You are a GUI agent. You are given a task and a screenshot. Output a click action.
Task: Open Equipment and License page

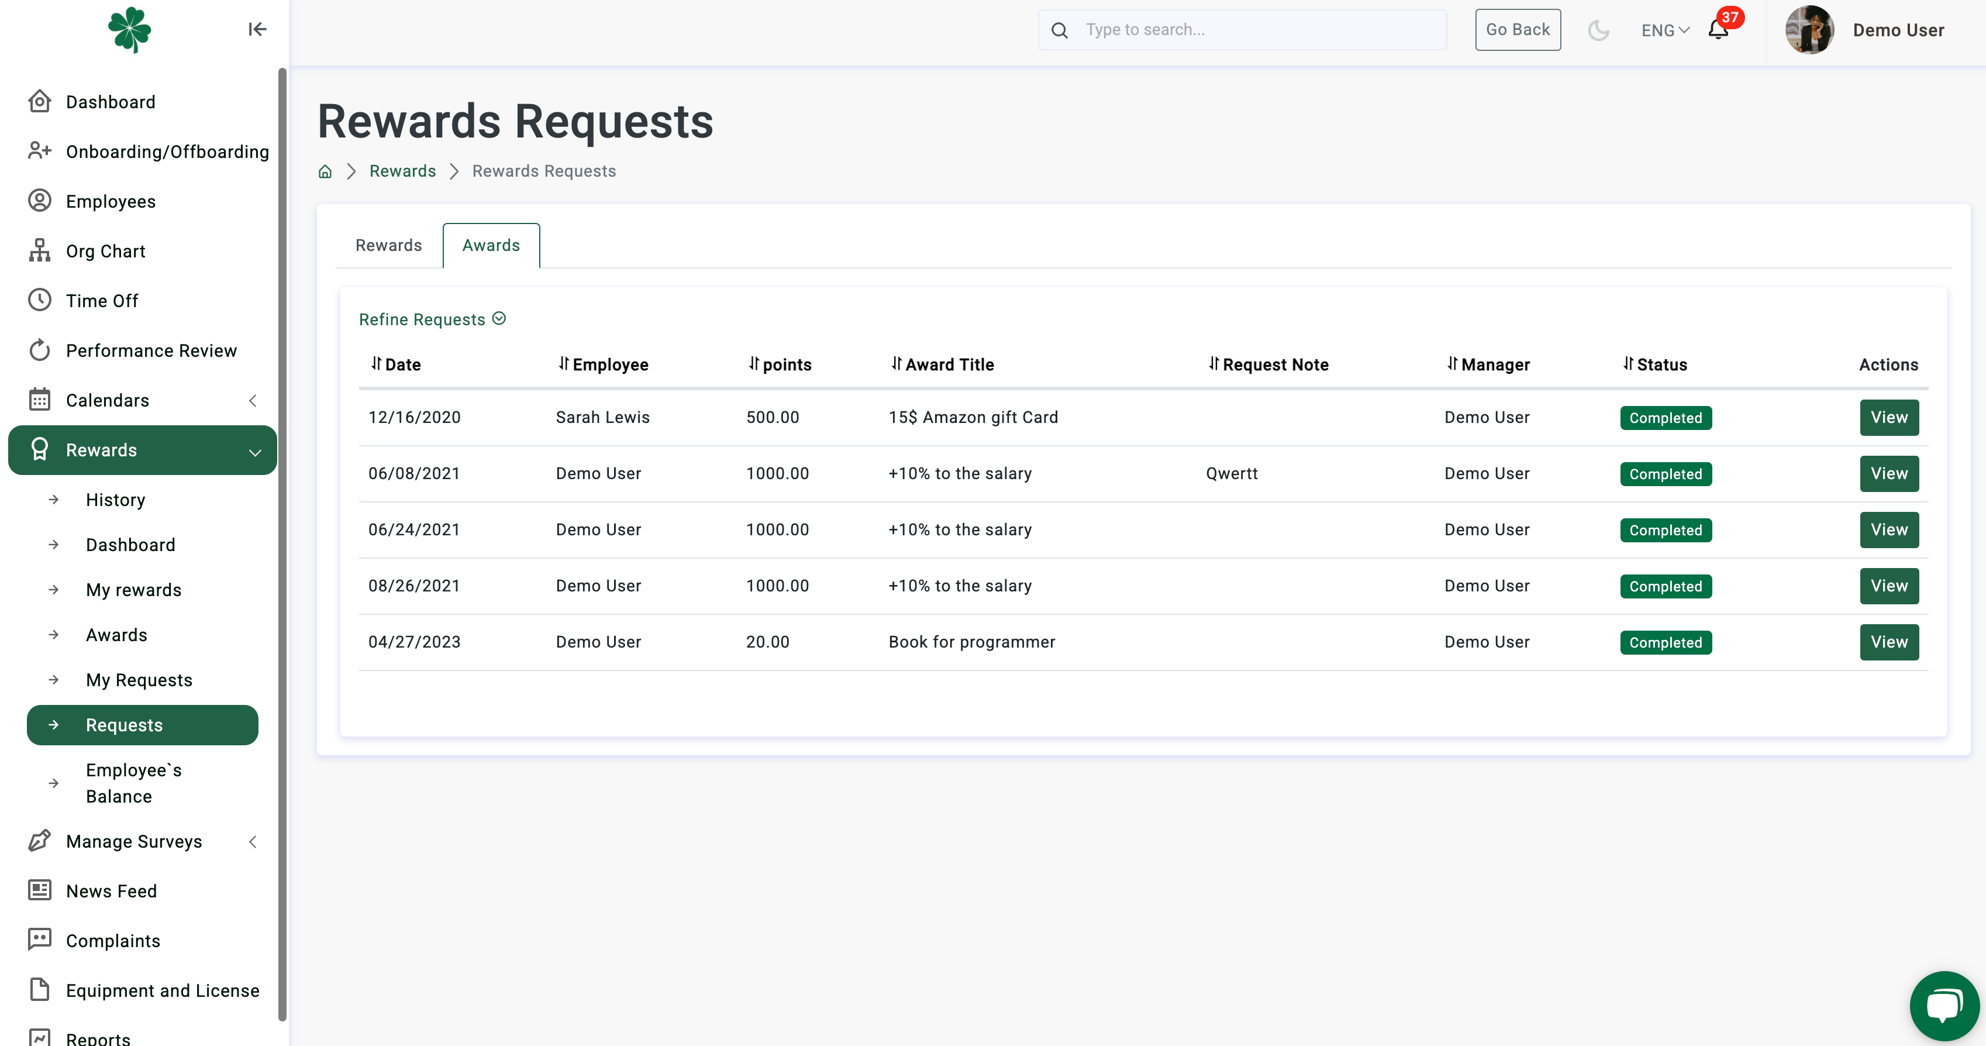coord(162,990)
